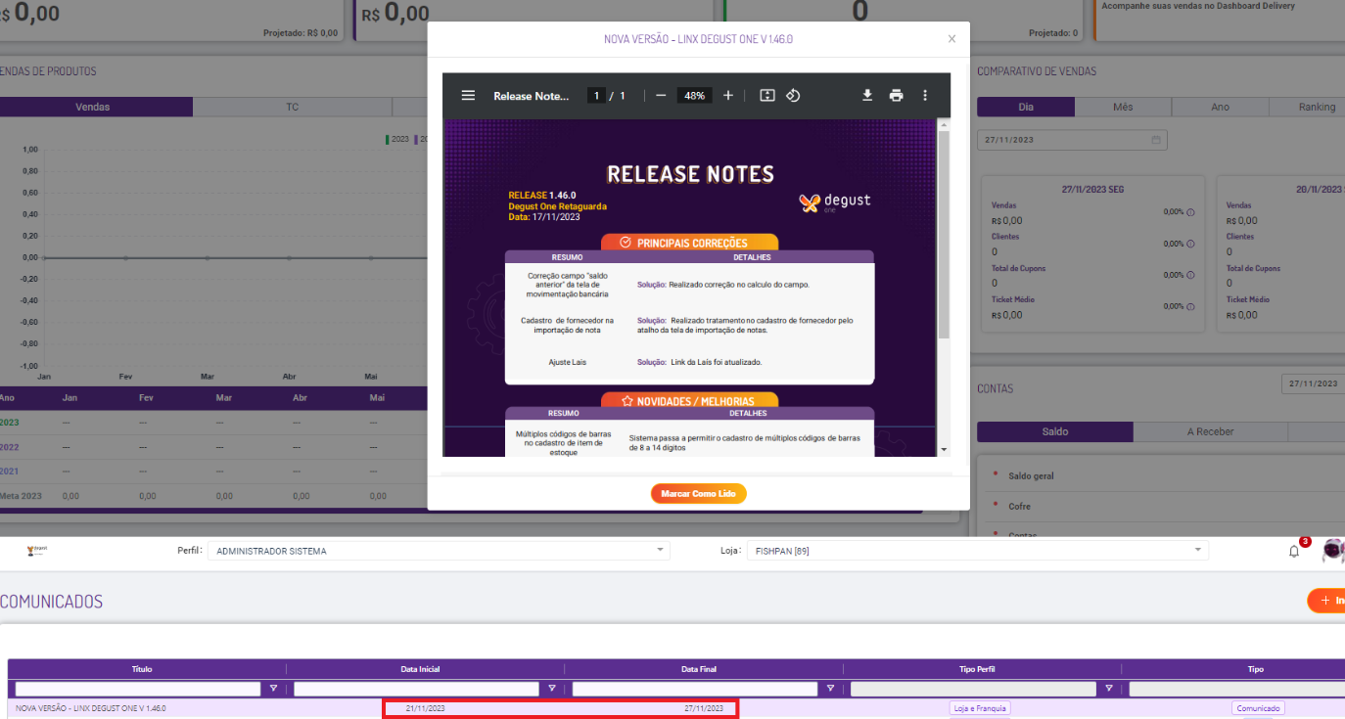Sort by the Tipo column header
This screenshot has width=1345, height=719.
point(1256,669)
